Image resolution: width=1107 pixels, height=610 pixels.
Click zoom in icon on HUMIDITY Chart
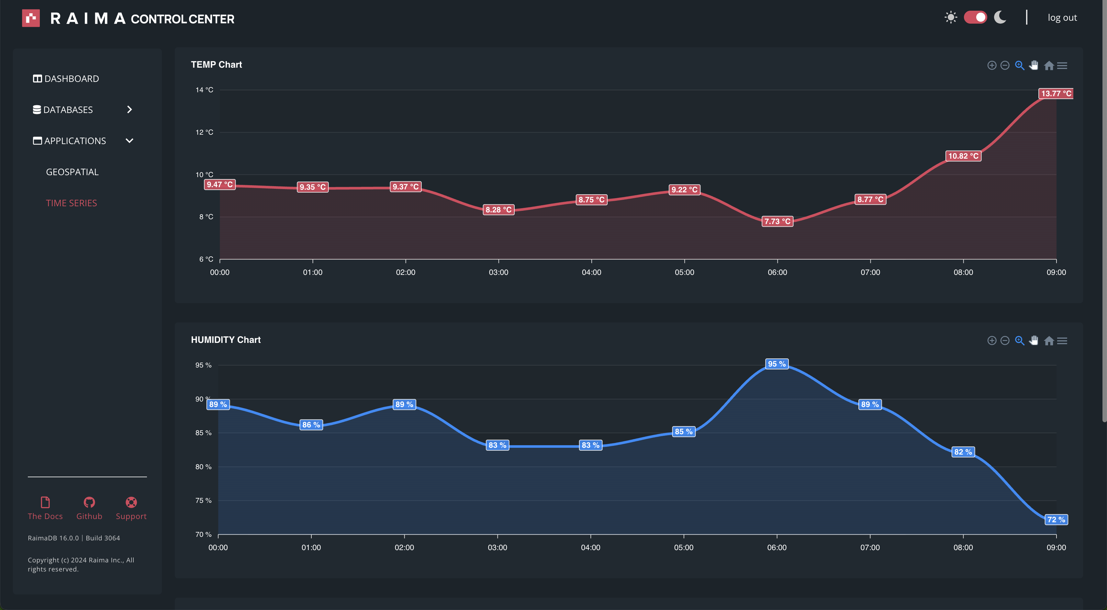point(991,341)
